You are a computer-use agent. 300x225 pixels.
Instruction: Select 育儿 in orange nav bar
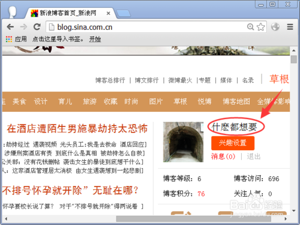point(65,102)
